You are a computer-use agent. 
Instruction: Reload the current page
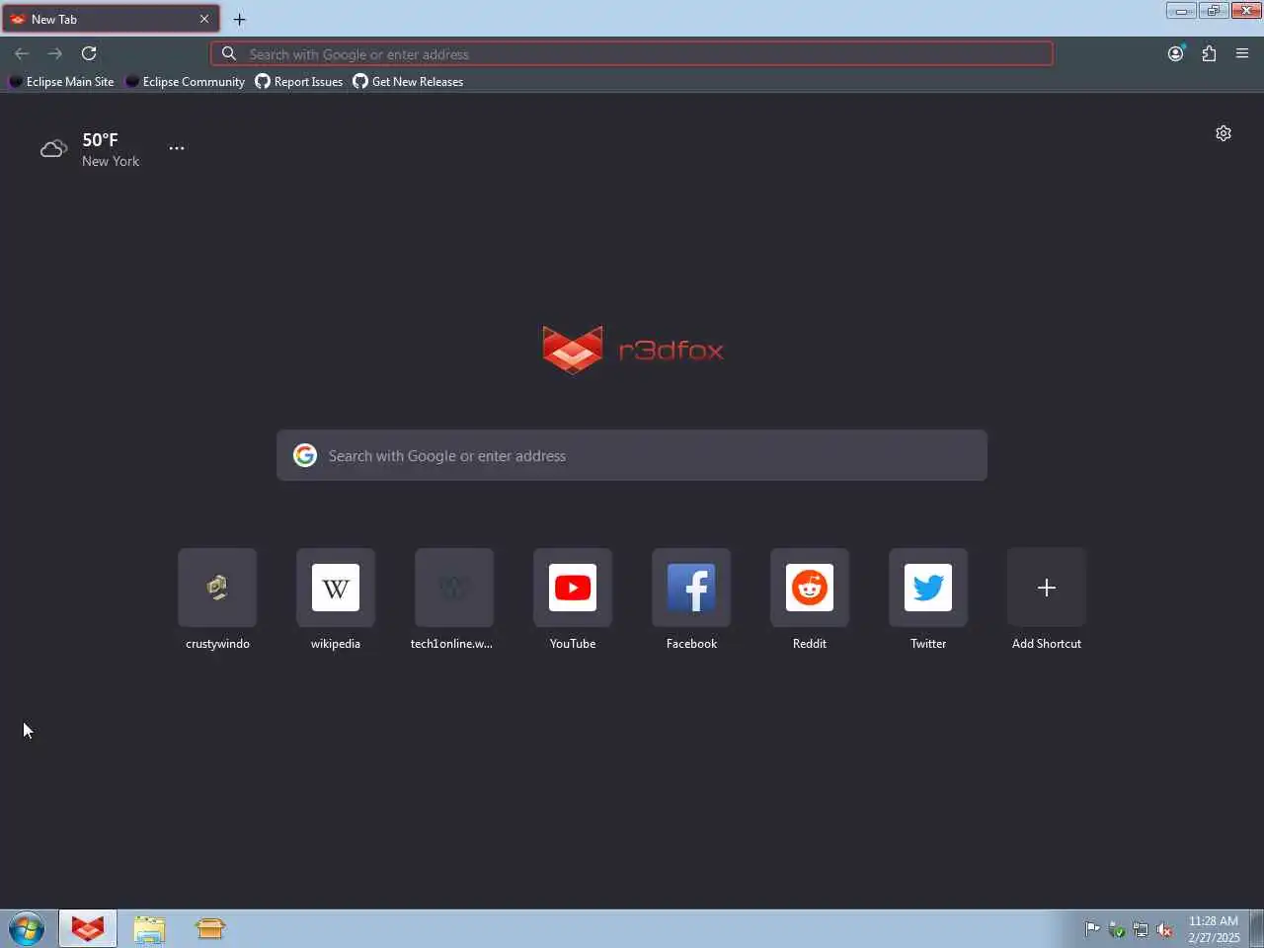click(89, 53)
